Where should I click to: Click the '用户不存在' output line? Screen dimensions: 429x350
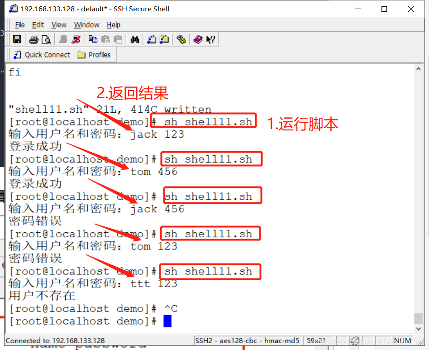pos(42,296)
